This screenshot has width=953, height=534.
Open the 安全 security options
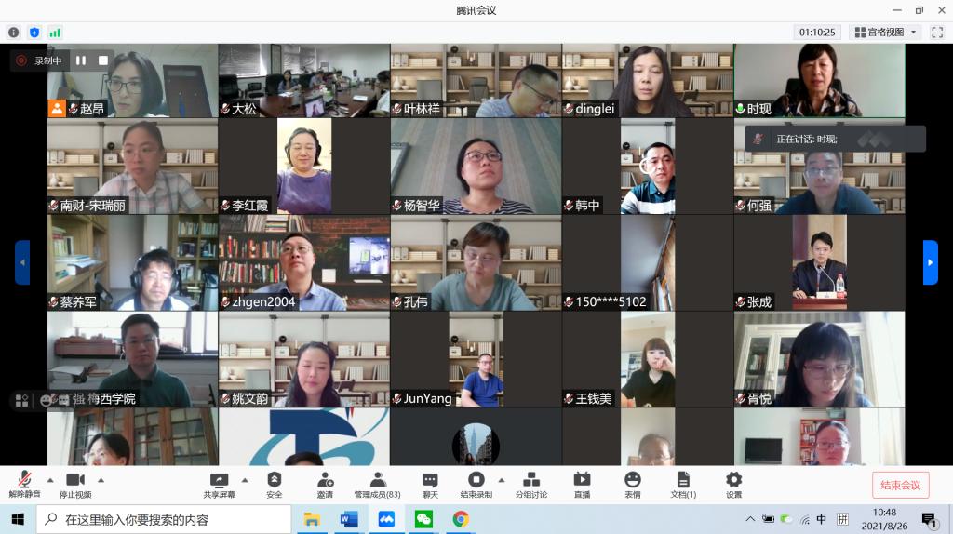(x=274, y=484)
